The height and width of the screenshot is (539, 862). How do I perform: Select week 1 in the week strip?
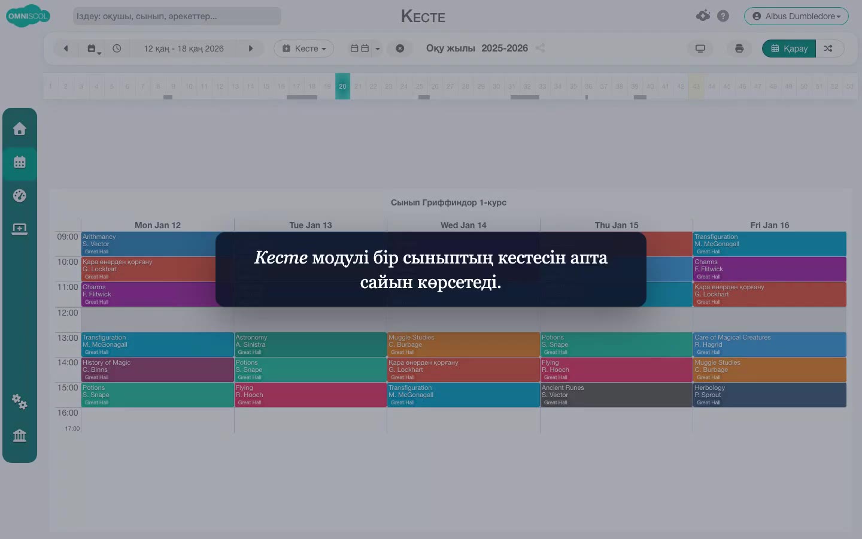click(x=50, y=86)
